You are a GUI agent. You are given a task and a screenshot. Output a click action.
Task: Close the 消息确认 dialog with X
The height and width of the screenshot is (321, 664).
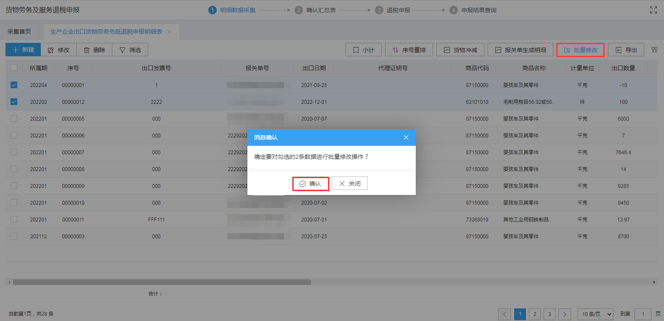click(x=406, y=137)
